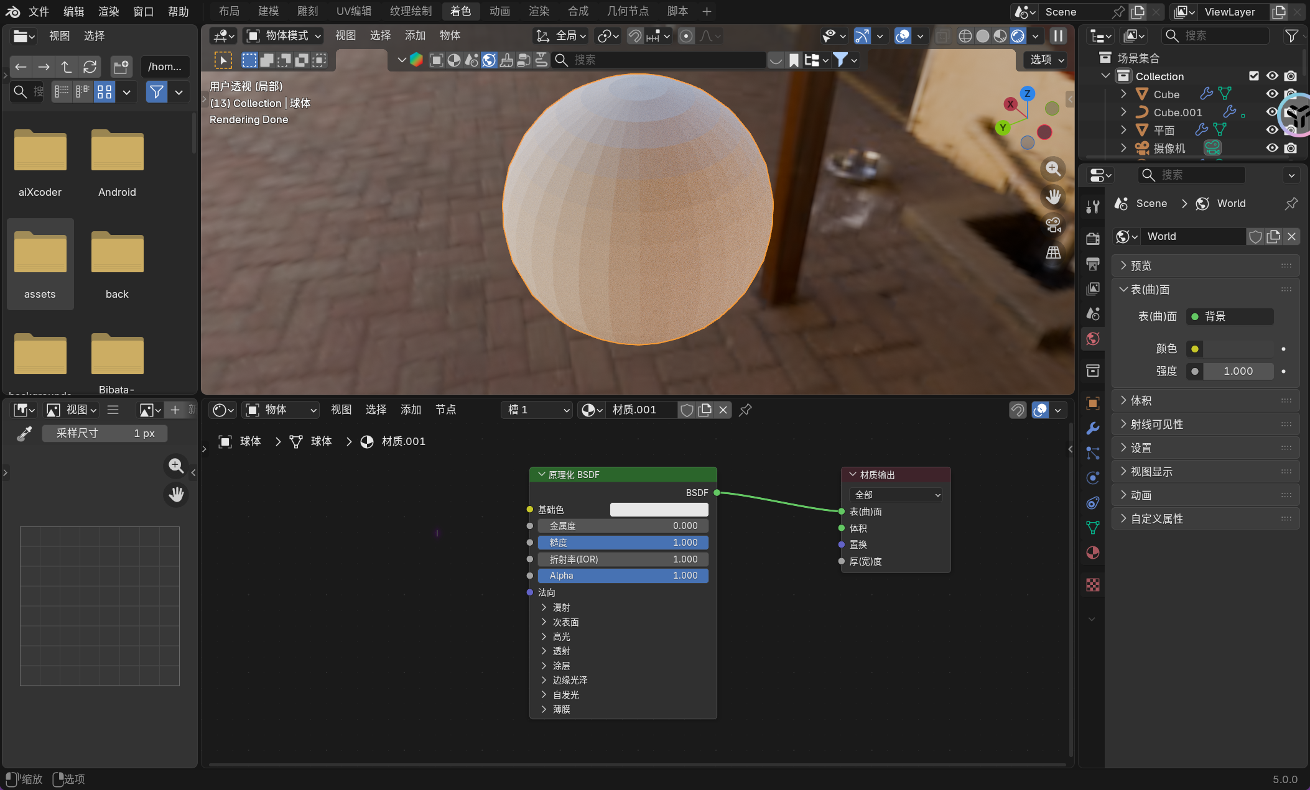This screenshot has width=1310, height=790.
Task: Click the pan hand icon in viewport
Action: [x=1052, y=196]
